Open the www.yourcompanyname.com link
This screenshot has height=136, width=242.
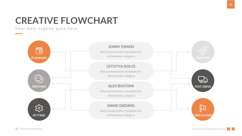tap(208, 129)
